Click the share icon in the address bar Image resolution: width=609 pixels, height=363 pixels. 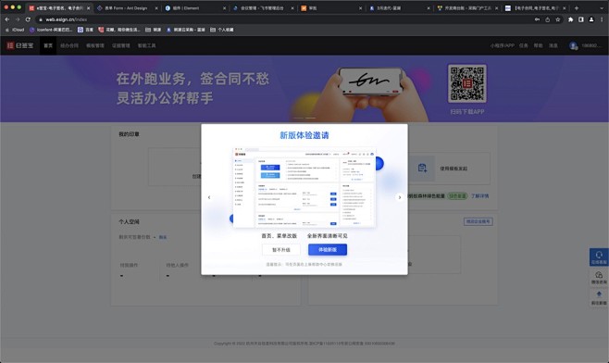548,19
